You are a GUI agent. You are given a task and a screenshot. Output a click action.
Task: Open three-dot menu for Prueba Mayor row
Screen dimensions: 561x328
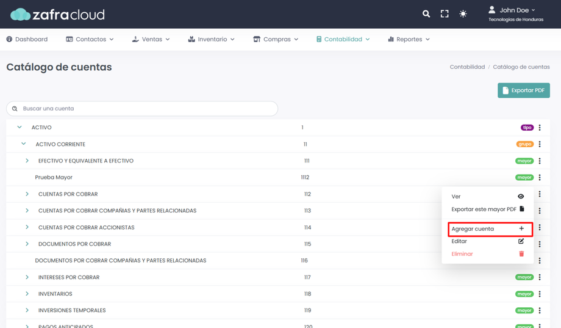tap(540, 178)
